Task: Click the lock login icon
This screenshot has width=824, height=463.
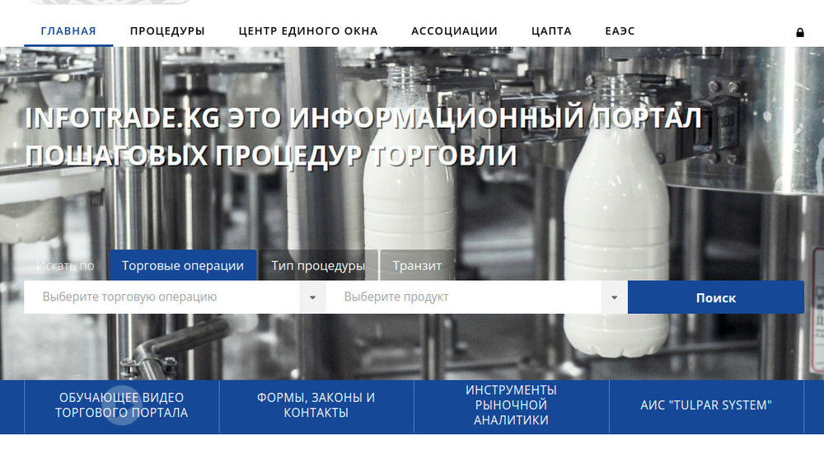Action: point(799,32)
